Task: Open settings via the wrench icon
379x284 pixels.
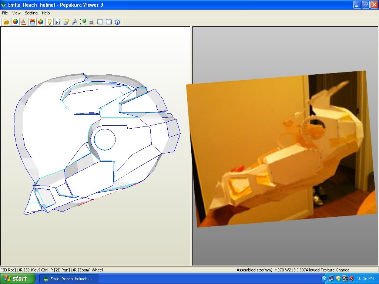Action: [x=74, y=22]
